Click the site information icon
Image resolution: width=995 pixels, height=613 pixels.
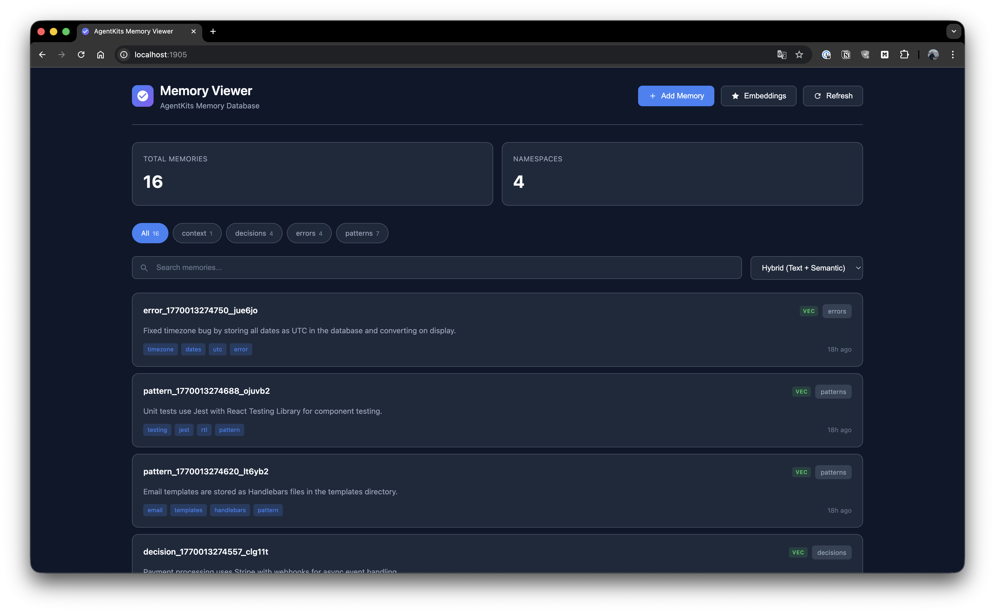click(x=124, y=55)
